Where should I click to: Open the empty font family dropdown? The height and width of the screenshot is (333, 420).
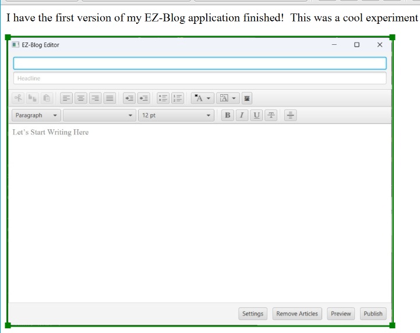tap(100, 115)
